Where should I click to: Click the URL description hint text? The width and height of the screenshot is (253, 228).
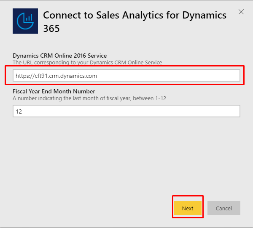click(x=87, y=63)
